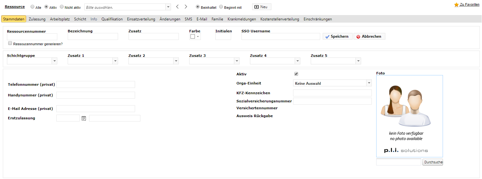Open the E-Mail tab
Image resolution: width=482 pixels, height=179 pixels.
202,19
